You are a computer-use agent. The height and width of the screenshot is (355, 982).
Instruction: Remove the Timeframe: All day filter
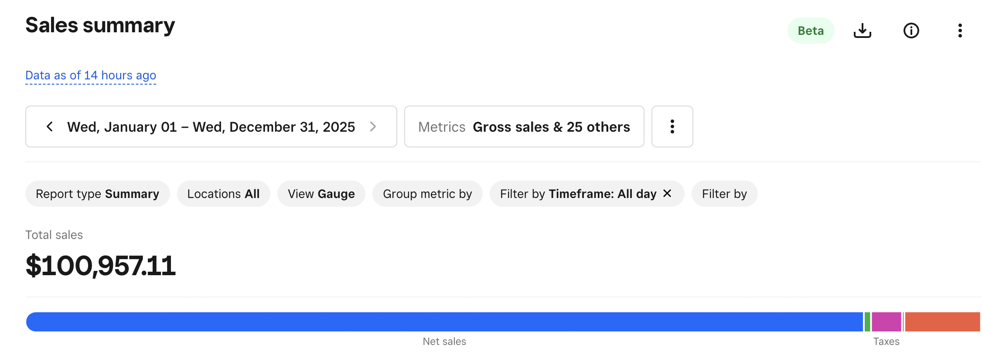pyautogui.click(x=667, y=193)
